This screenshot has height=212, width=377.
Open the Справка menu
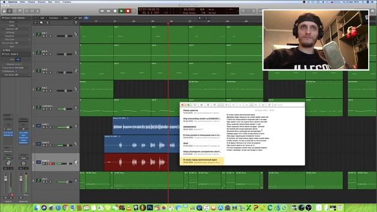tap(67, 2)
